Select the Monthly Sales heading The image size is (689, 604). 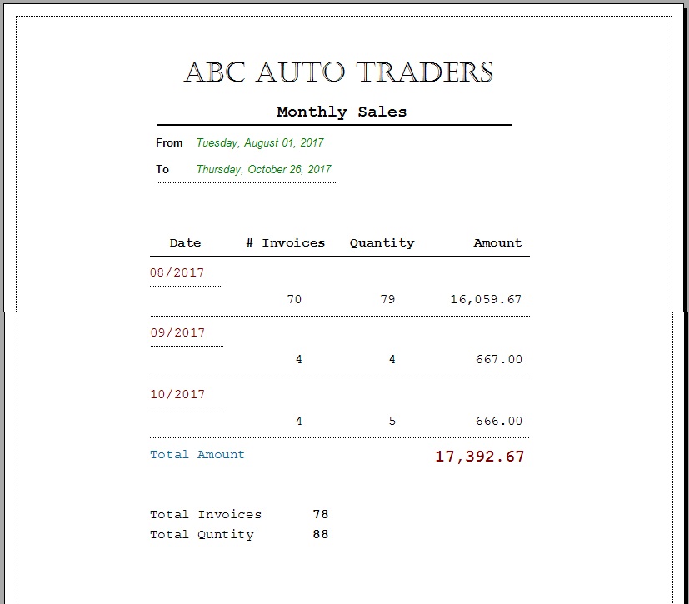click(342, 112)
